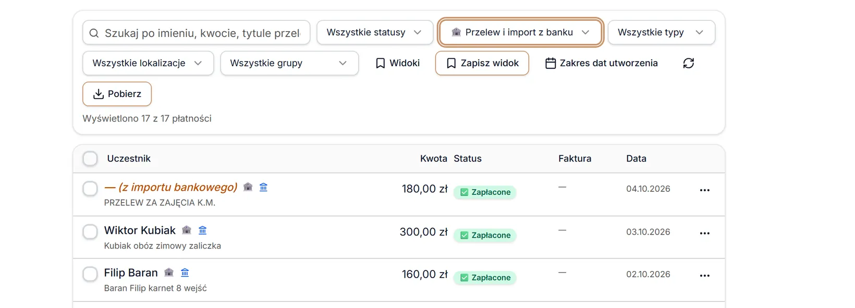Click the bank building icon next to Wiktor Kubiak
This screenshot has height=308, width=855.
click(187, 230)
